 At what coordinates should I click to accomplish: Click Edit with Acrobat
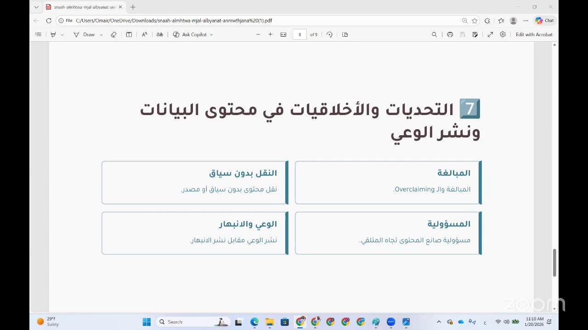pos(534,34)
